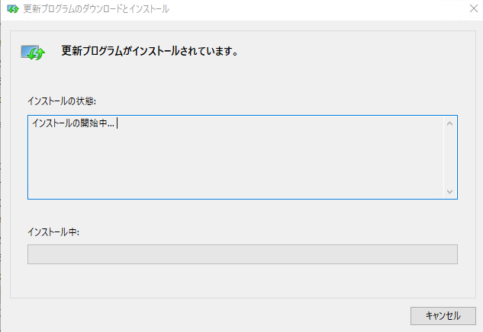Click the window title 更新プログラムのダウンロードとインストール
The height and width of the screenshot is (332, 483).
pos(96,9)
